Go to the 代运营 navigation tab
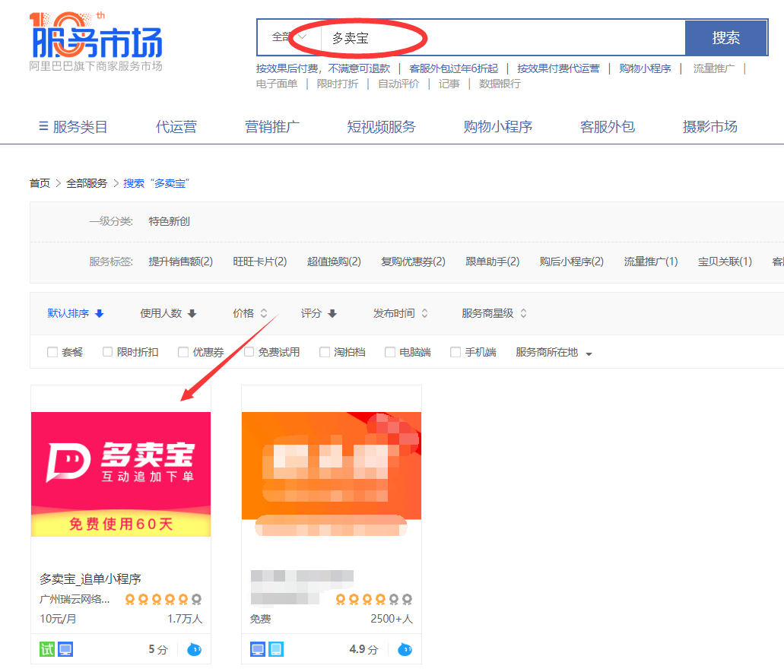Viewport: 784px width, 672px height. tap(176, 126)
